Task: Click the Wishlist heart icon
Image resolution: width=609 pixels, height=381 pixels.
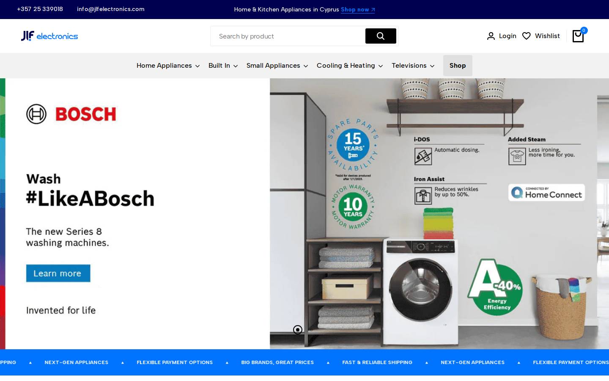Action: (526, 36)
